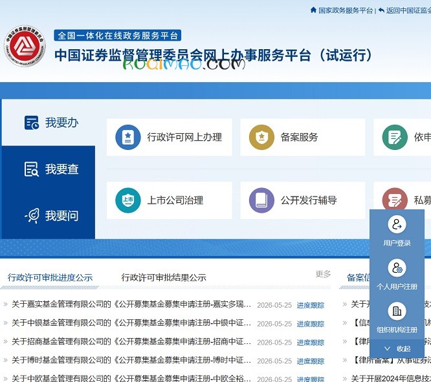Viewport: 431px width, 382px height.
Task: Click the teal 上市 shield icon
Action: pyautogui.click(x=128, y=200)
